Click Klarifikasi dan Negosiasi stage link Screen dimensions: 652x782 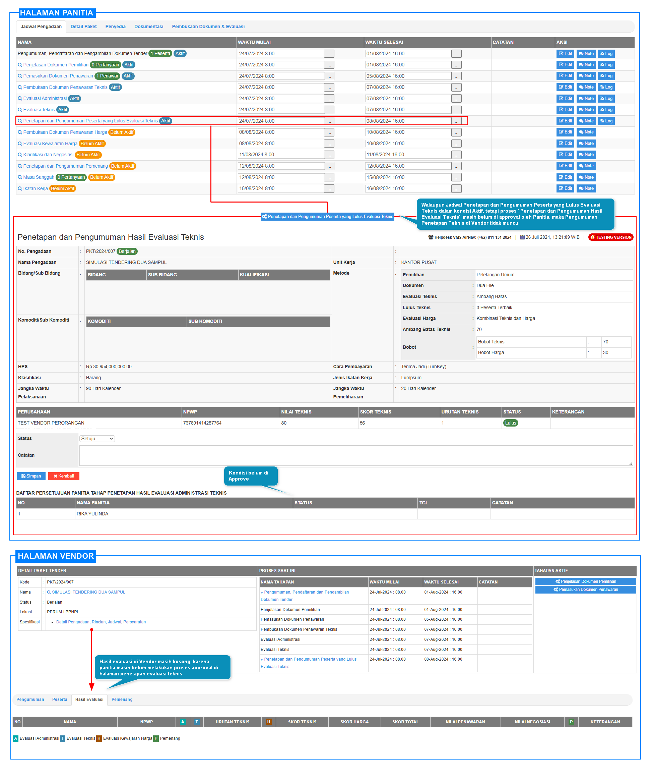48,155
